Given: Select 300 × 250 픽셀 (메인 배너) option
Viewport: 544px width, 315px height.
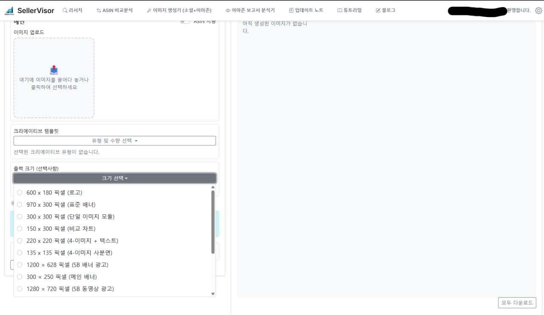Looking at the screenshot, I should pos(20,277).
